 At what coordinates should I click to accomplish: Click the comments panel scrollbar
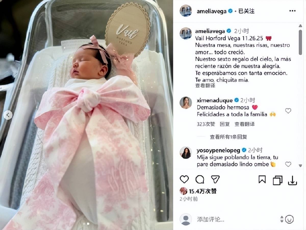point(300,42)
